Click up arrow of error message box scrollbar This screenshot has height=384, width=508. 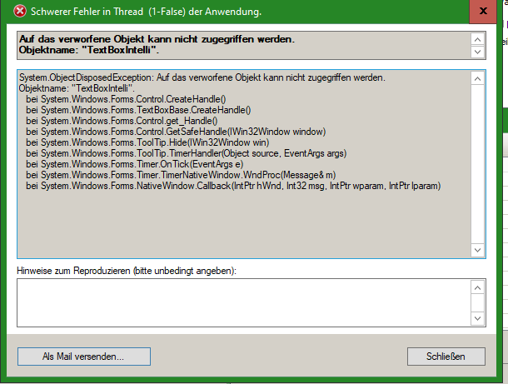(x=477, y=39)
